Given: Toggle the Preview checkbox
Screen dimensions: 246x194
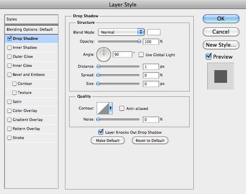Looking at the screenshot, I should 209,56.
